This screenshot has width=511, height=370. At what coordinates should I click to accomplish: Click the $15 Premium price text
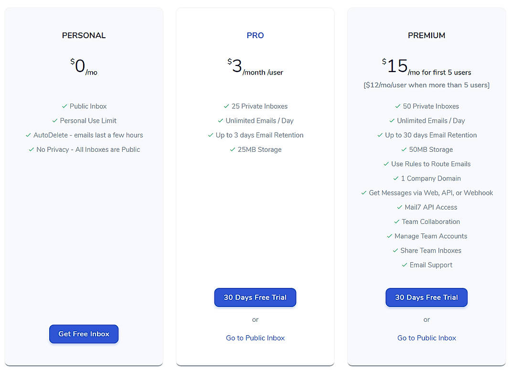click(396, 66)
